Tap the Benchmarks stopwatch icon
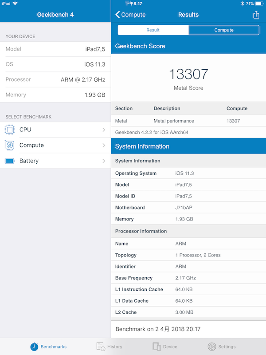Viewport: 266px width, 355px height. 34,347
